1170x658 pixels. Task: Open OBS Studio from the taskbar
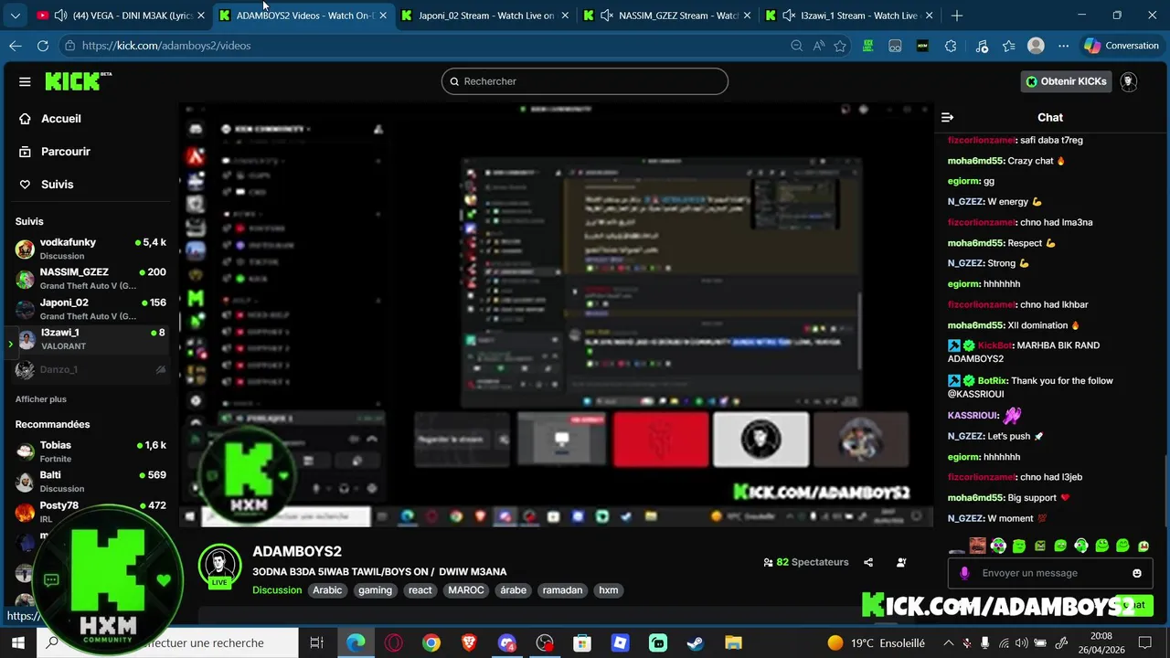point(545,643)
